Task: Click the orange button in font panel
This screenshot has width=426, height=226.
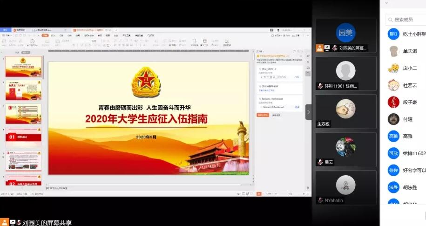Action: click(x=263, y=115)
